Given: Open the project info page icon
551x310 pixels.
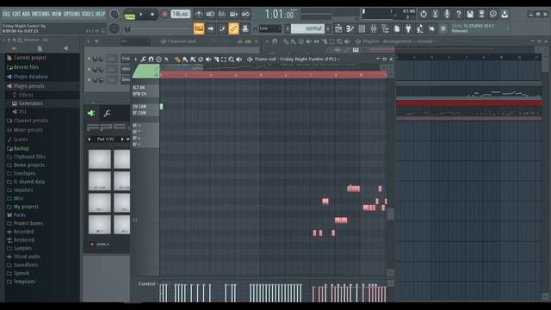Looking at the screenshot, I should [x=397, y=28].
